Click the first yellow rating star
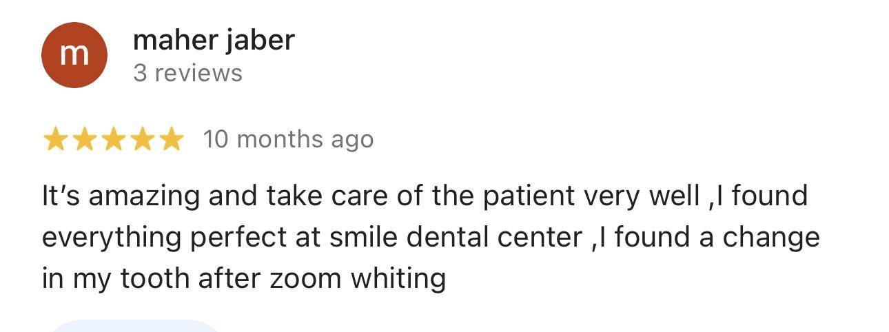This screenshot has width=889, height=332. click(55, 140)
